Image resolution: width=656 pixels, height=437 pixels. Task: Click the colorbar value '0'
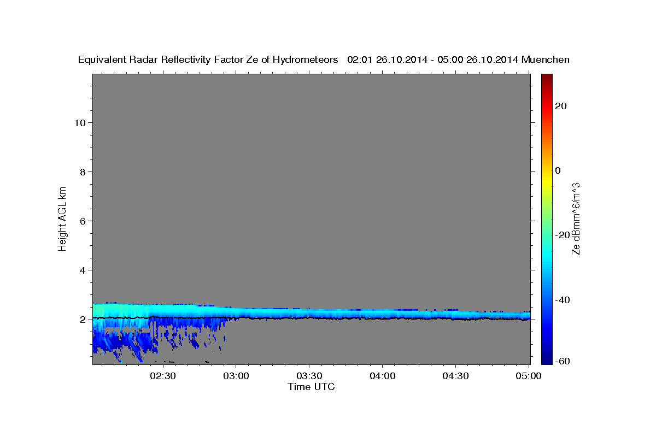pos(558,170)
